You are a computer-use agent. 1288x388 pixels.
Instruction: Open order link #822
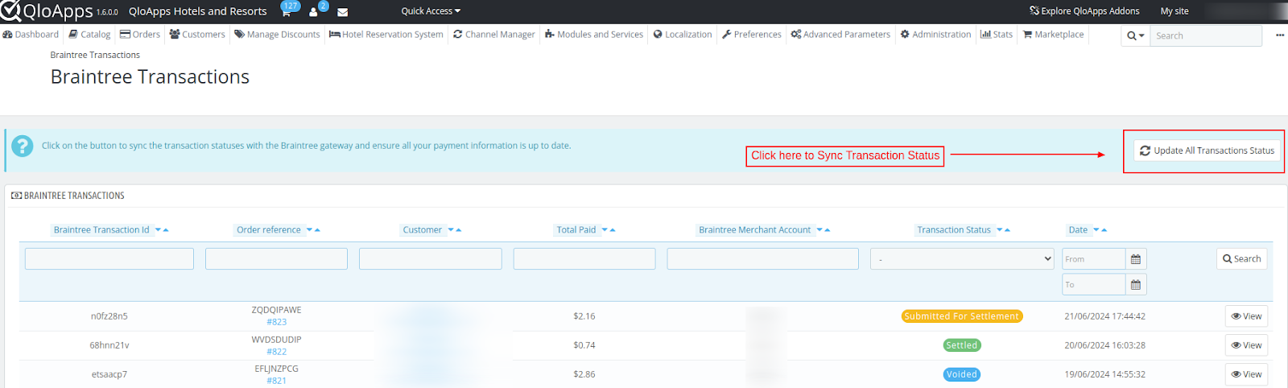click(276, 352)
